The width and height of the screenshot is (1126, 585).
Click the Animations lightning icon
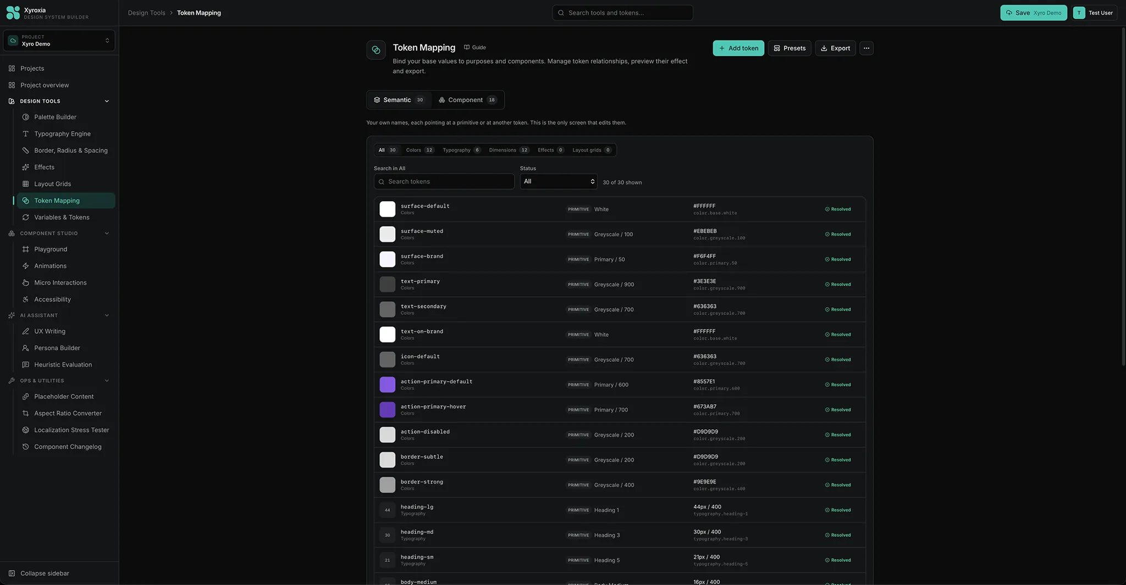25,266
